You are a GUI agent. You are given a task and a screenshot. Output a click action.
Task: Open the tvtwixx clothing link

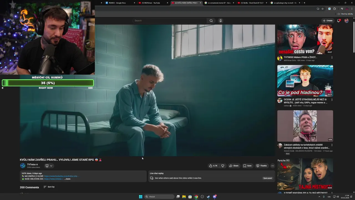tap(54, 179)
